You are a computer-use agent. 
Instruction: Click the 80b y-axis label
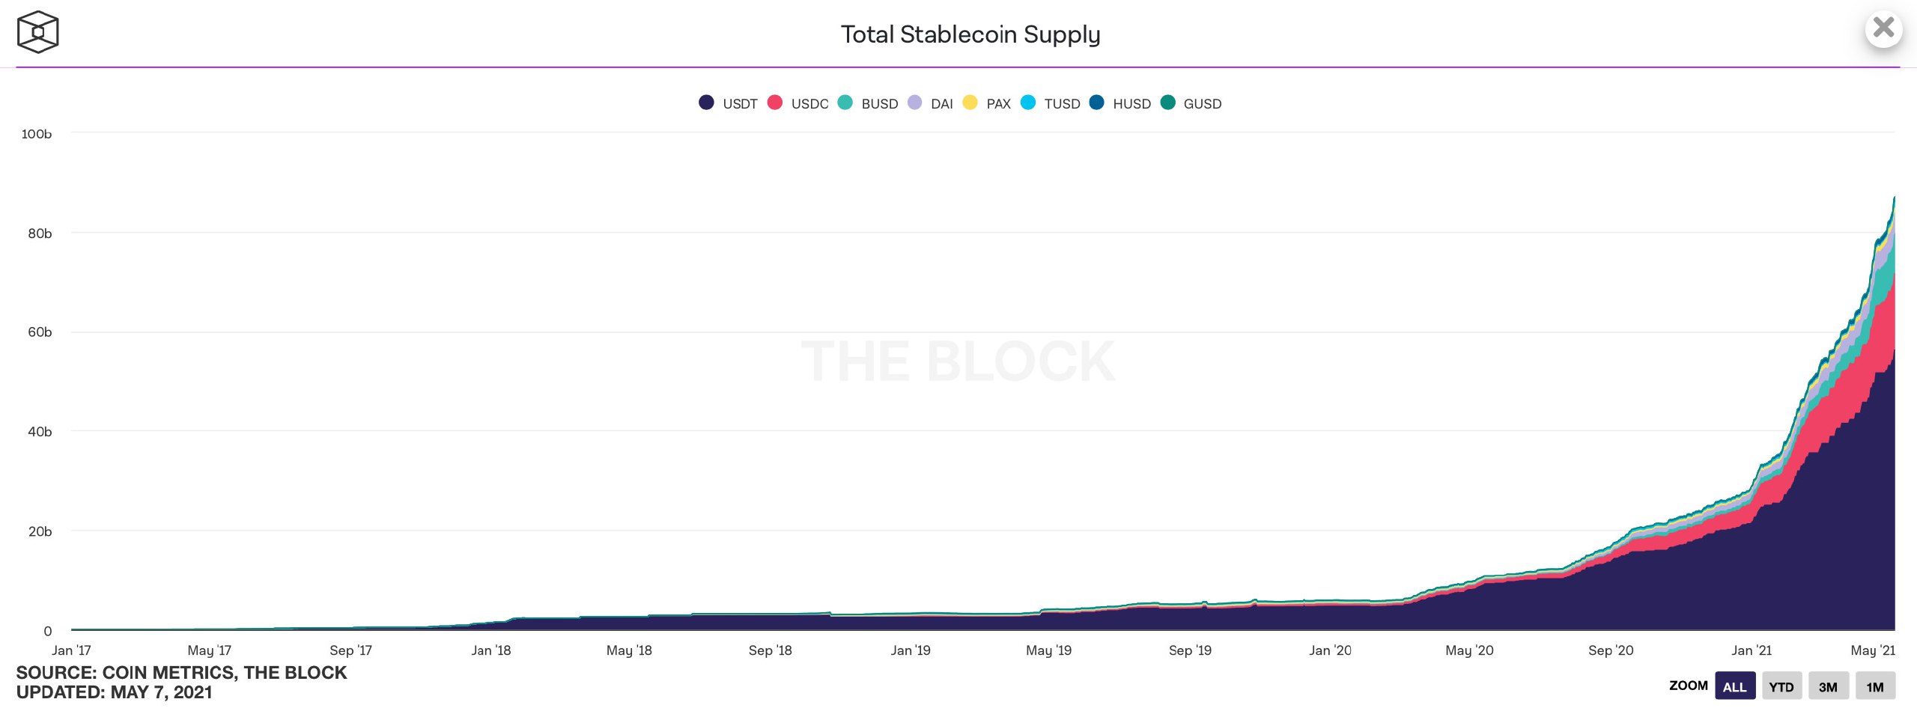point(40,234)
